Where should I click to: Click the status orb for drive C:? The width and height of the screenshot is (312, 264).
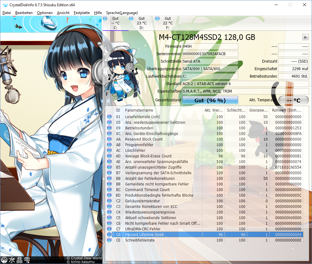click(105, 18)
